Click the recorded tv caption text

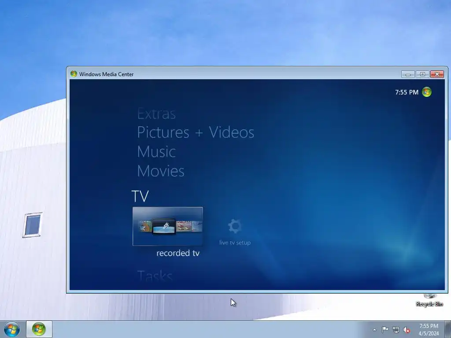(x=178, y=253)
